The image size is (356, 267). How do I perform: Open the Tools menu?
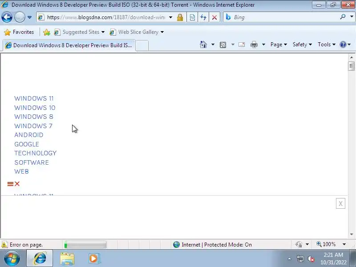tap(327, 44)
